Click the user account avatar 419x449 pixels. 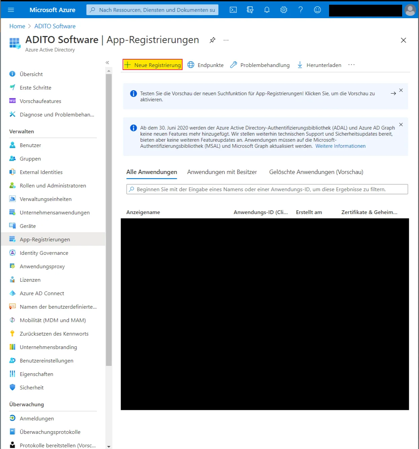(410, 10)
